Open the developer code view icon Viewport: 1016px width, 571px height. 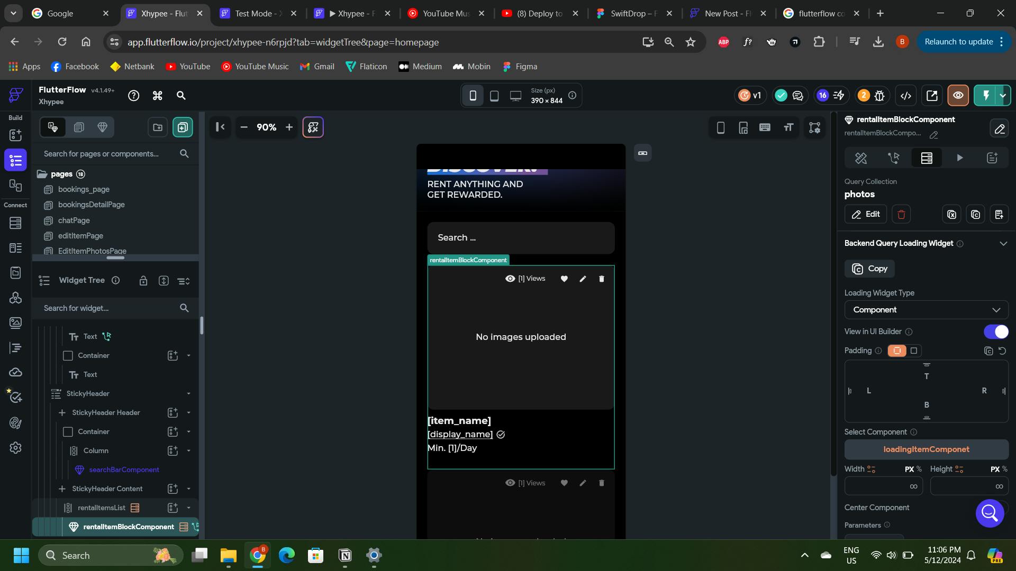906,96
